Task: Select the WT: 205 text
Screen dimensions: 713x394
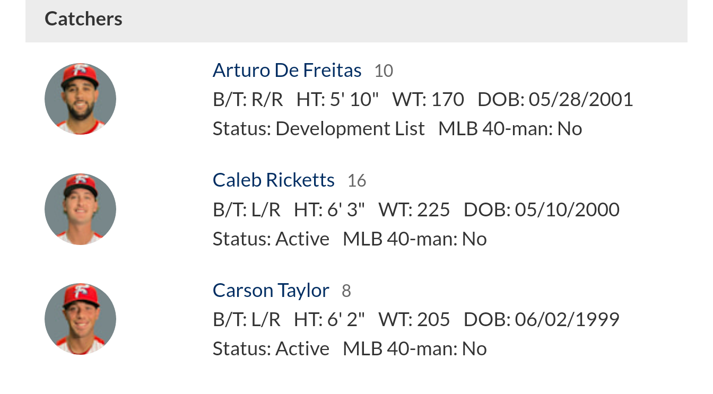Action: pos(414,319)
